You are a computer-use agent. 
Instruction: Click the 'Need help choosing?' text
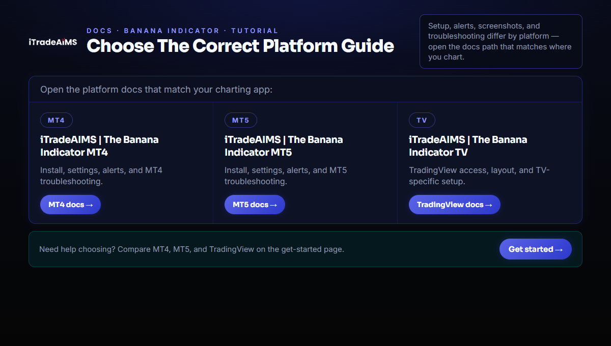click(x=191, y=249)
